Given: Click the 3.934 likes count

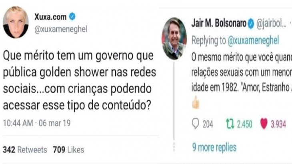Looking at the screenshot, I should 278,124.
